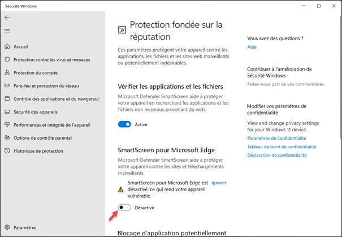
Task: Click the account protection person icon
Action: point(7,72)
